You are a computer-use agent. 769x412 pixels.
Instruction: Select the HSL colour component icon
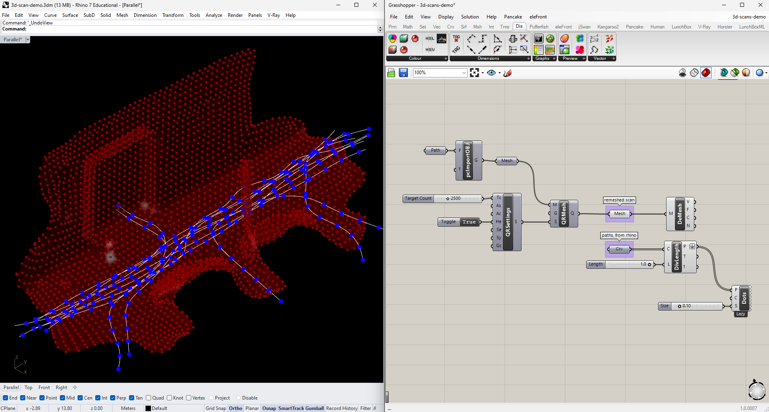(429, 39)
